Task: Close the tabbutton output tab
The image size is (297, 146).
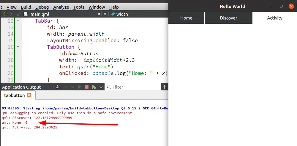Action: (29, 95)
